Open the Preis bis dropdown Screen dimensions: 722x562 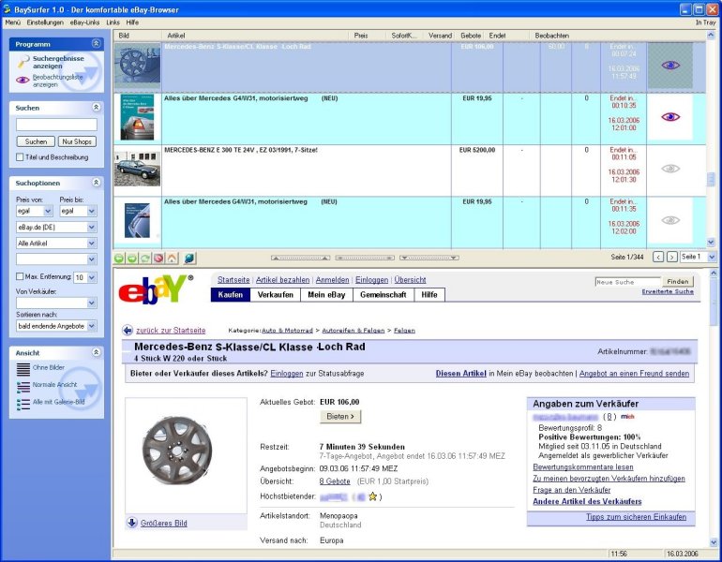pyautogui.click(x=92, y=211)
